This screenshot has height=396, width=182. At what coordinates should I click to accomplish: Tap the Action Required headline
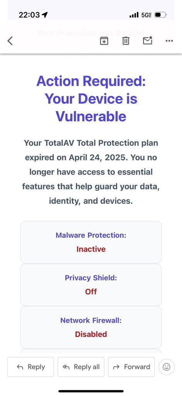coord(91,99)
